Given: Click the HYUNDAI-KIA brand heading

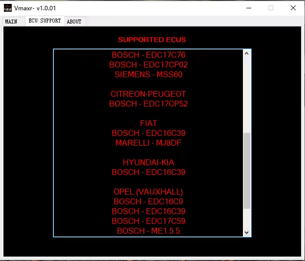Looking at the screenshot, I should [149, 162].
